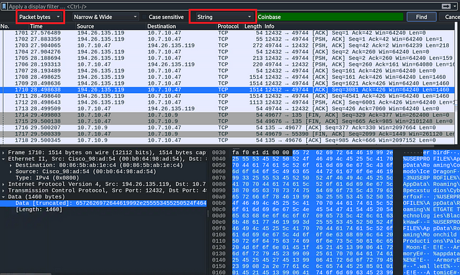The image size is (460, 275).
Task: Click the Coinbase search text field
Action: (x=330, y=17)
